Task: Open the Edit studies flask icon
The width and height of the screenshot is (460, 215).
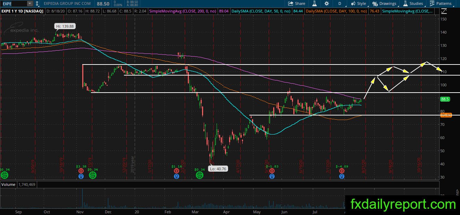Action: tap(315, 3)
